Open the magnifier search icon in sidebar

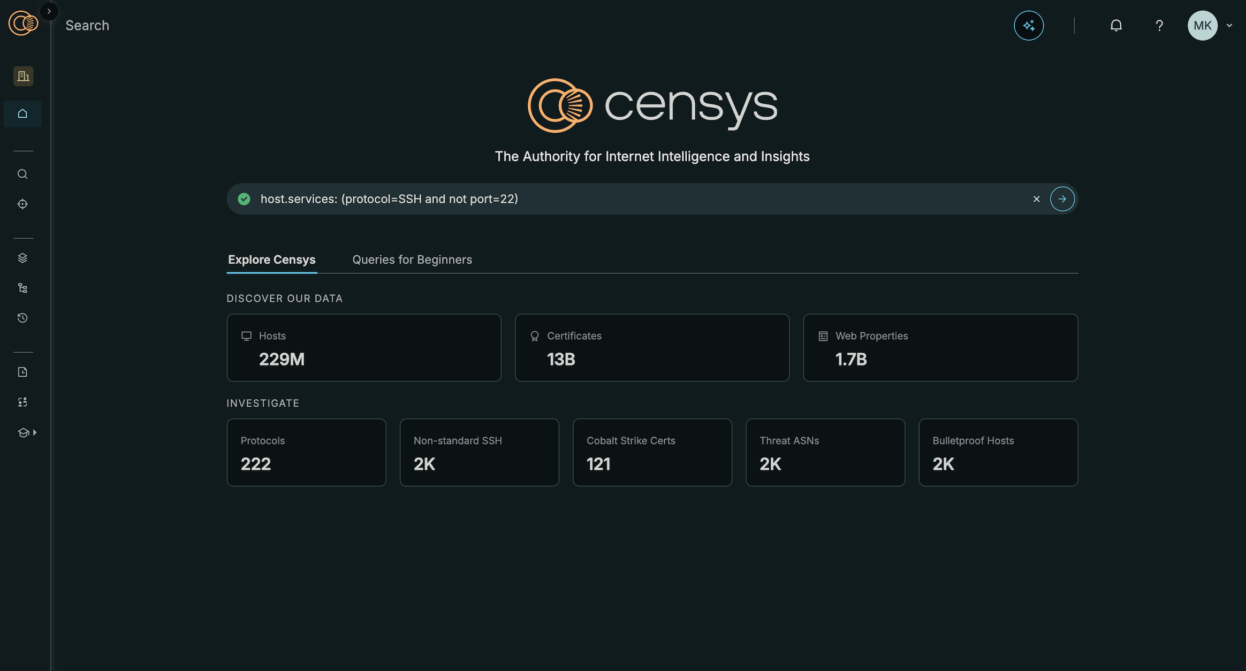pyautogui.click(x=22, y=174)
